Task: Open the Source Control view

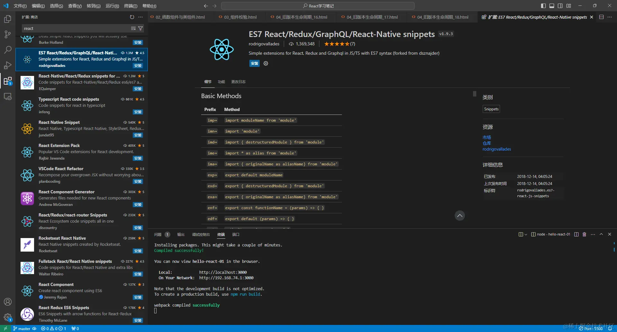Action: pyautogui.click(x=8, y=34)
